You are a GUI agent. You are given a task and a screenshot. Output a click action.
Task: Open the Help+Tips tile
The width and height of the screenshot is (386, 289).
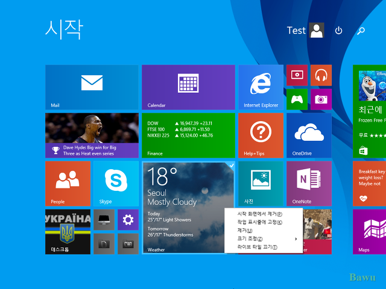(x=261, y=135)
